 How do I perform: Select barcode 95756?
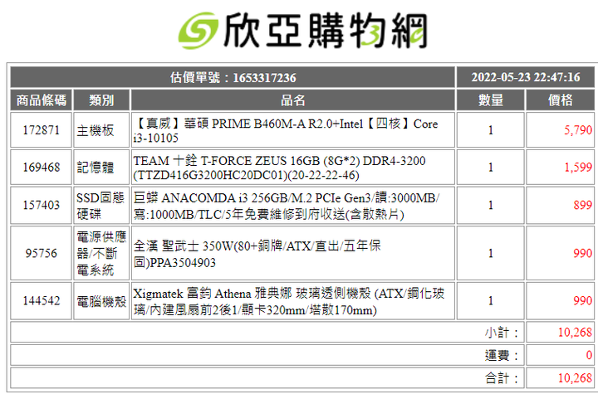pos(42,253)
